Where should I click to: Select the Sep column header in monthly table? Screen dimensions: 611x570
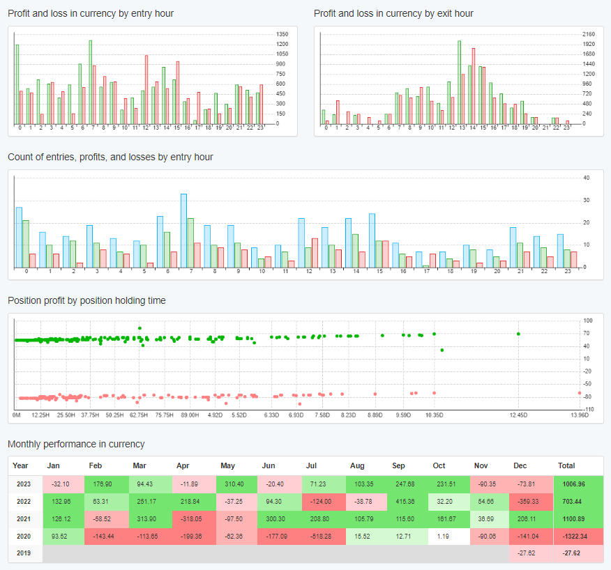[x=398, y=465]
